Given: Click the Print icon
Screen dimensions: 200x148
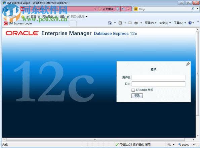Looking at the screenshot, I should 136,23.
